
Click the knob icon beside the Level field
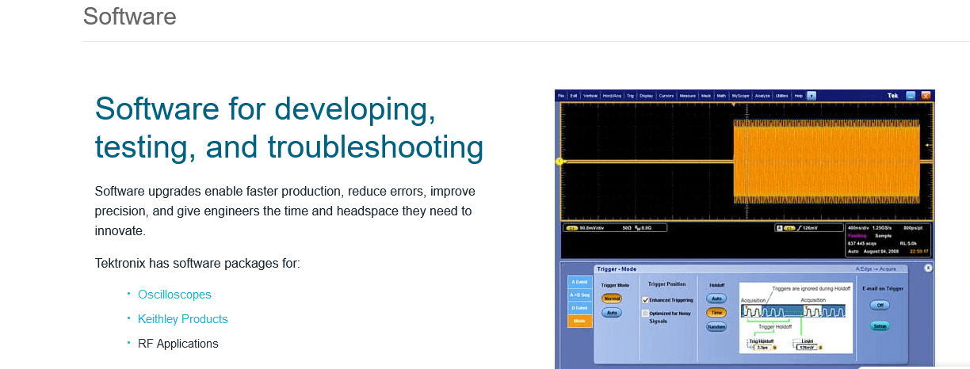[820, 348]
